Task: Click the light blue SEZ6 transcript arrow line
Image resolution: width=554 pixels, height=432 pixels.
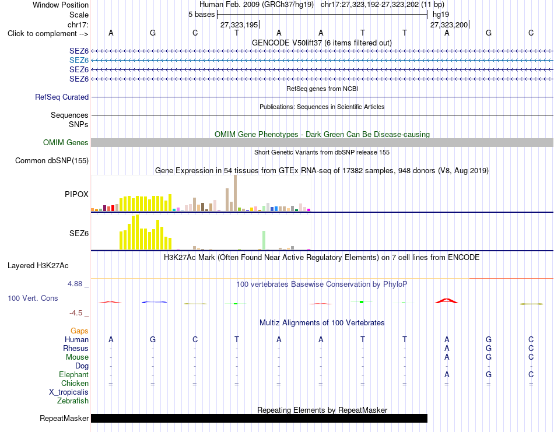Action: point(322,61)
